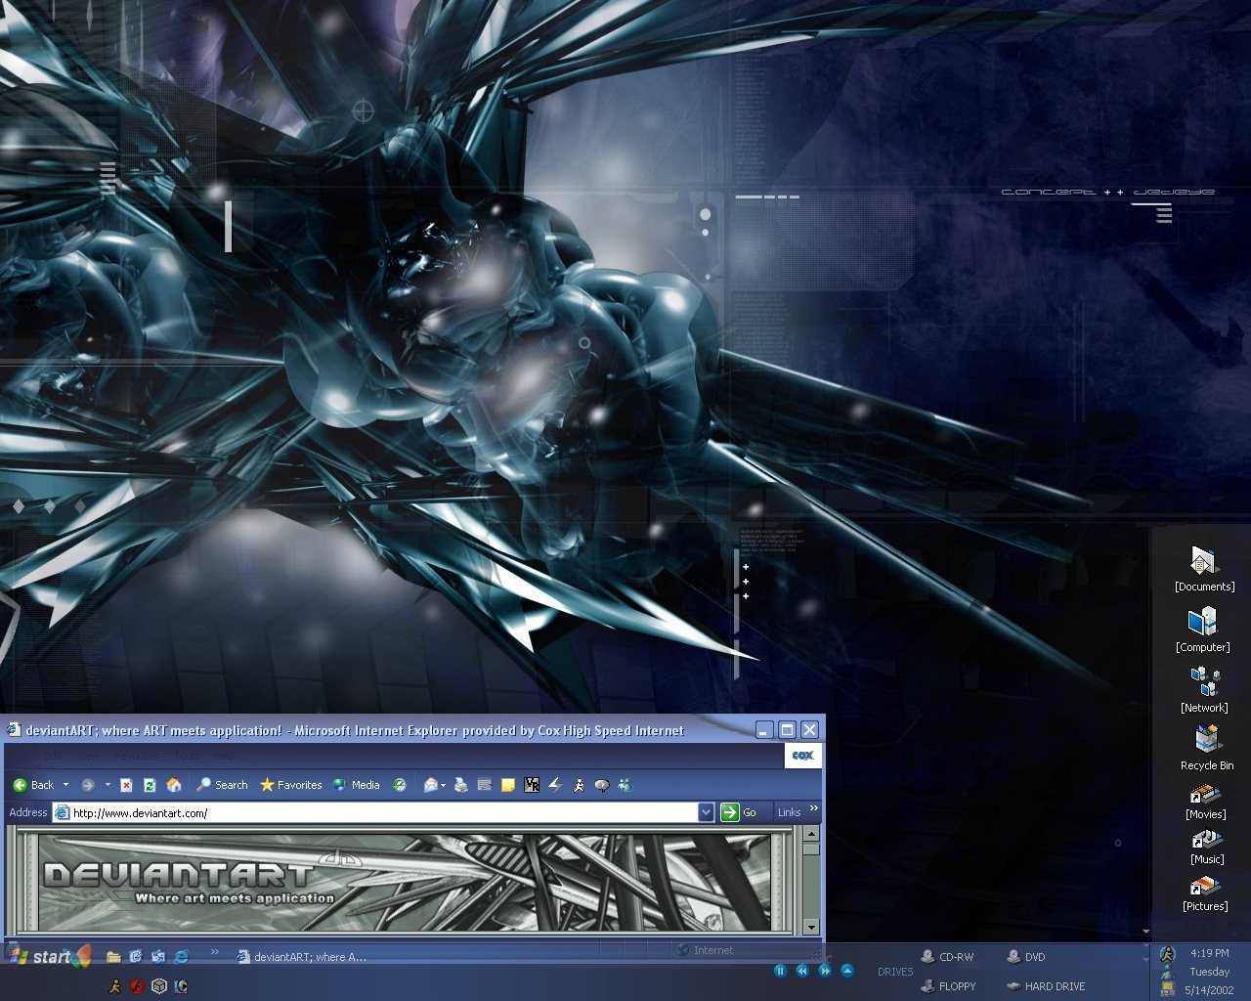The image size is (1251, 1001).
Task: Click the 3D cube icon in bottom row
Action: 159,986
